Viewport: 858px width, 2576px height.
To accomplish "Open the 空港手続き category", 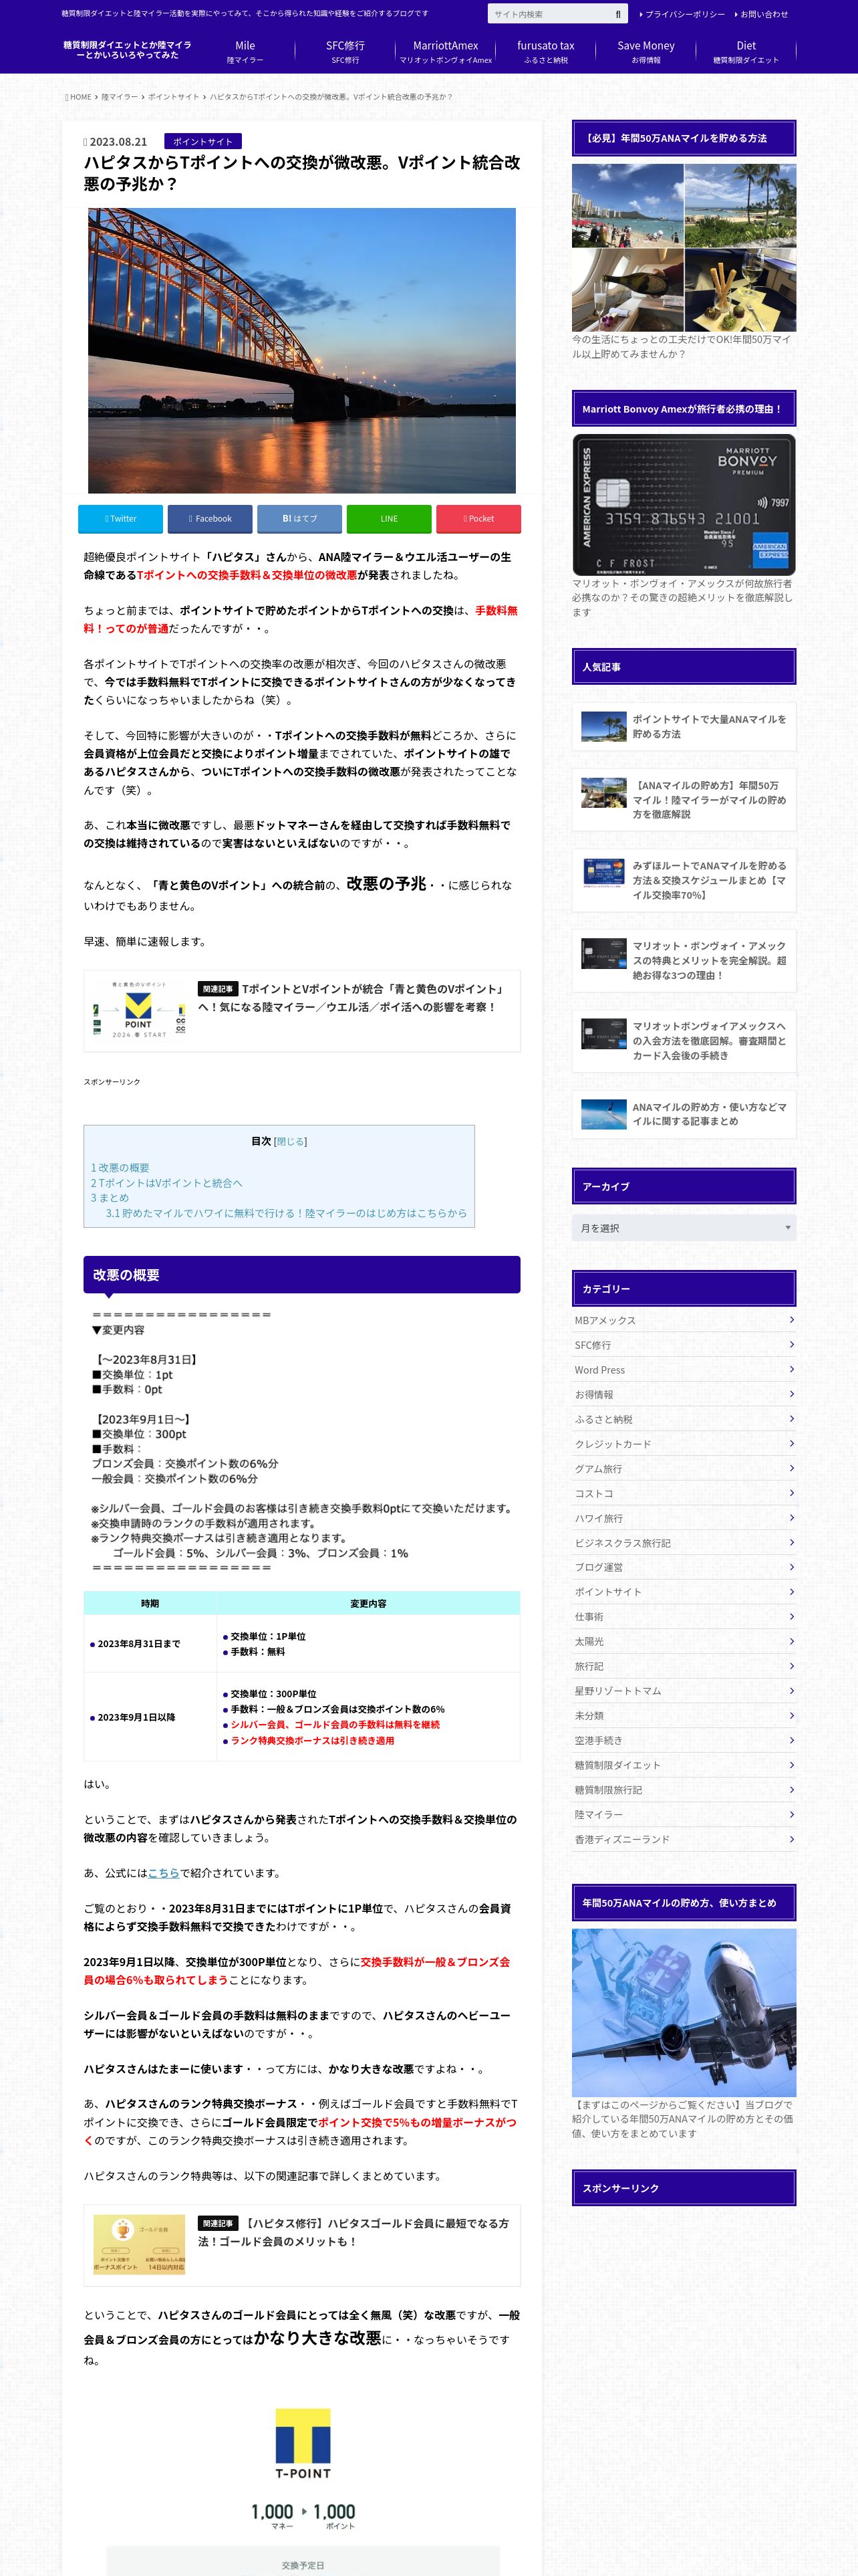I will point(684,1740).
